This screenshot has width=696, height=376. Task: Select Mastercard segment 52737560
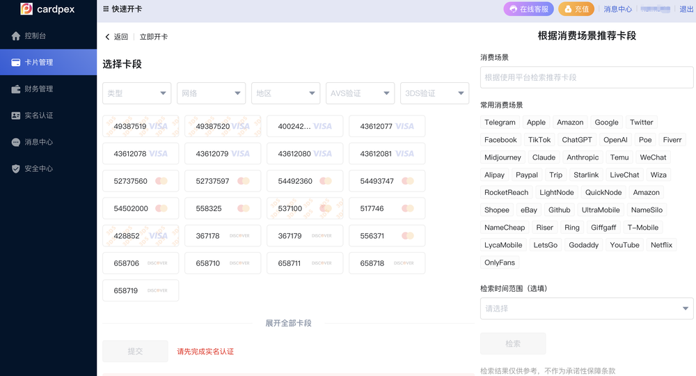point(141,181)
